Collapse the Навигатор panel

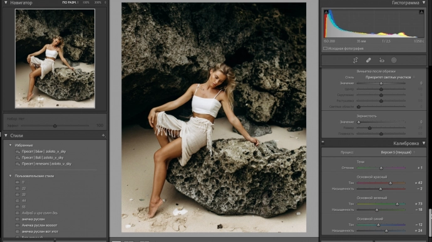[6, 2]
